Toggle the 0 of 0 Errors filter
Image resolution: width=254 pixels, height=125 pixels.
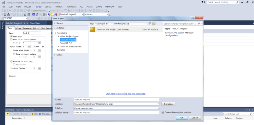(21, 114)
